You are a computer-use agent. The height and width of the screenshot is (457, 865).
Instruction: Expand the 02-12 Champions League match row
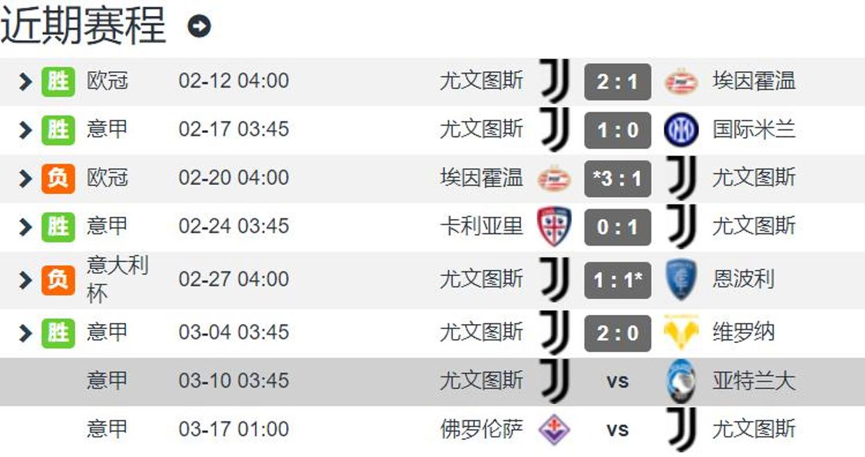click(26, 82)
